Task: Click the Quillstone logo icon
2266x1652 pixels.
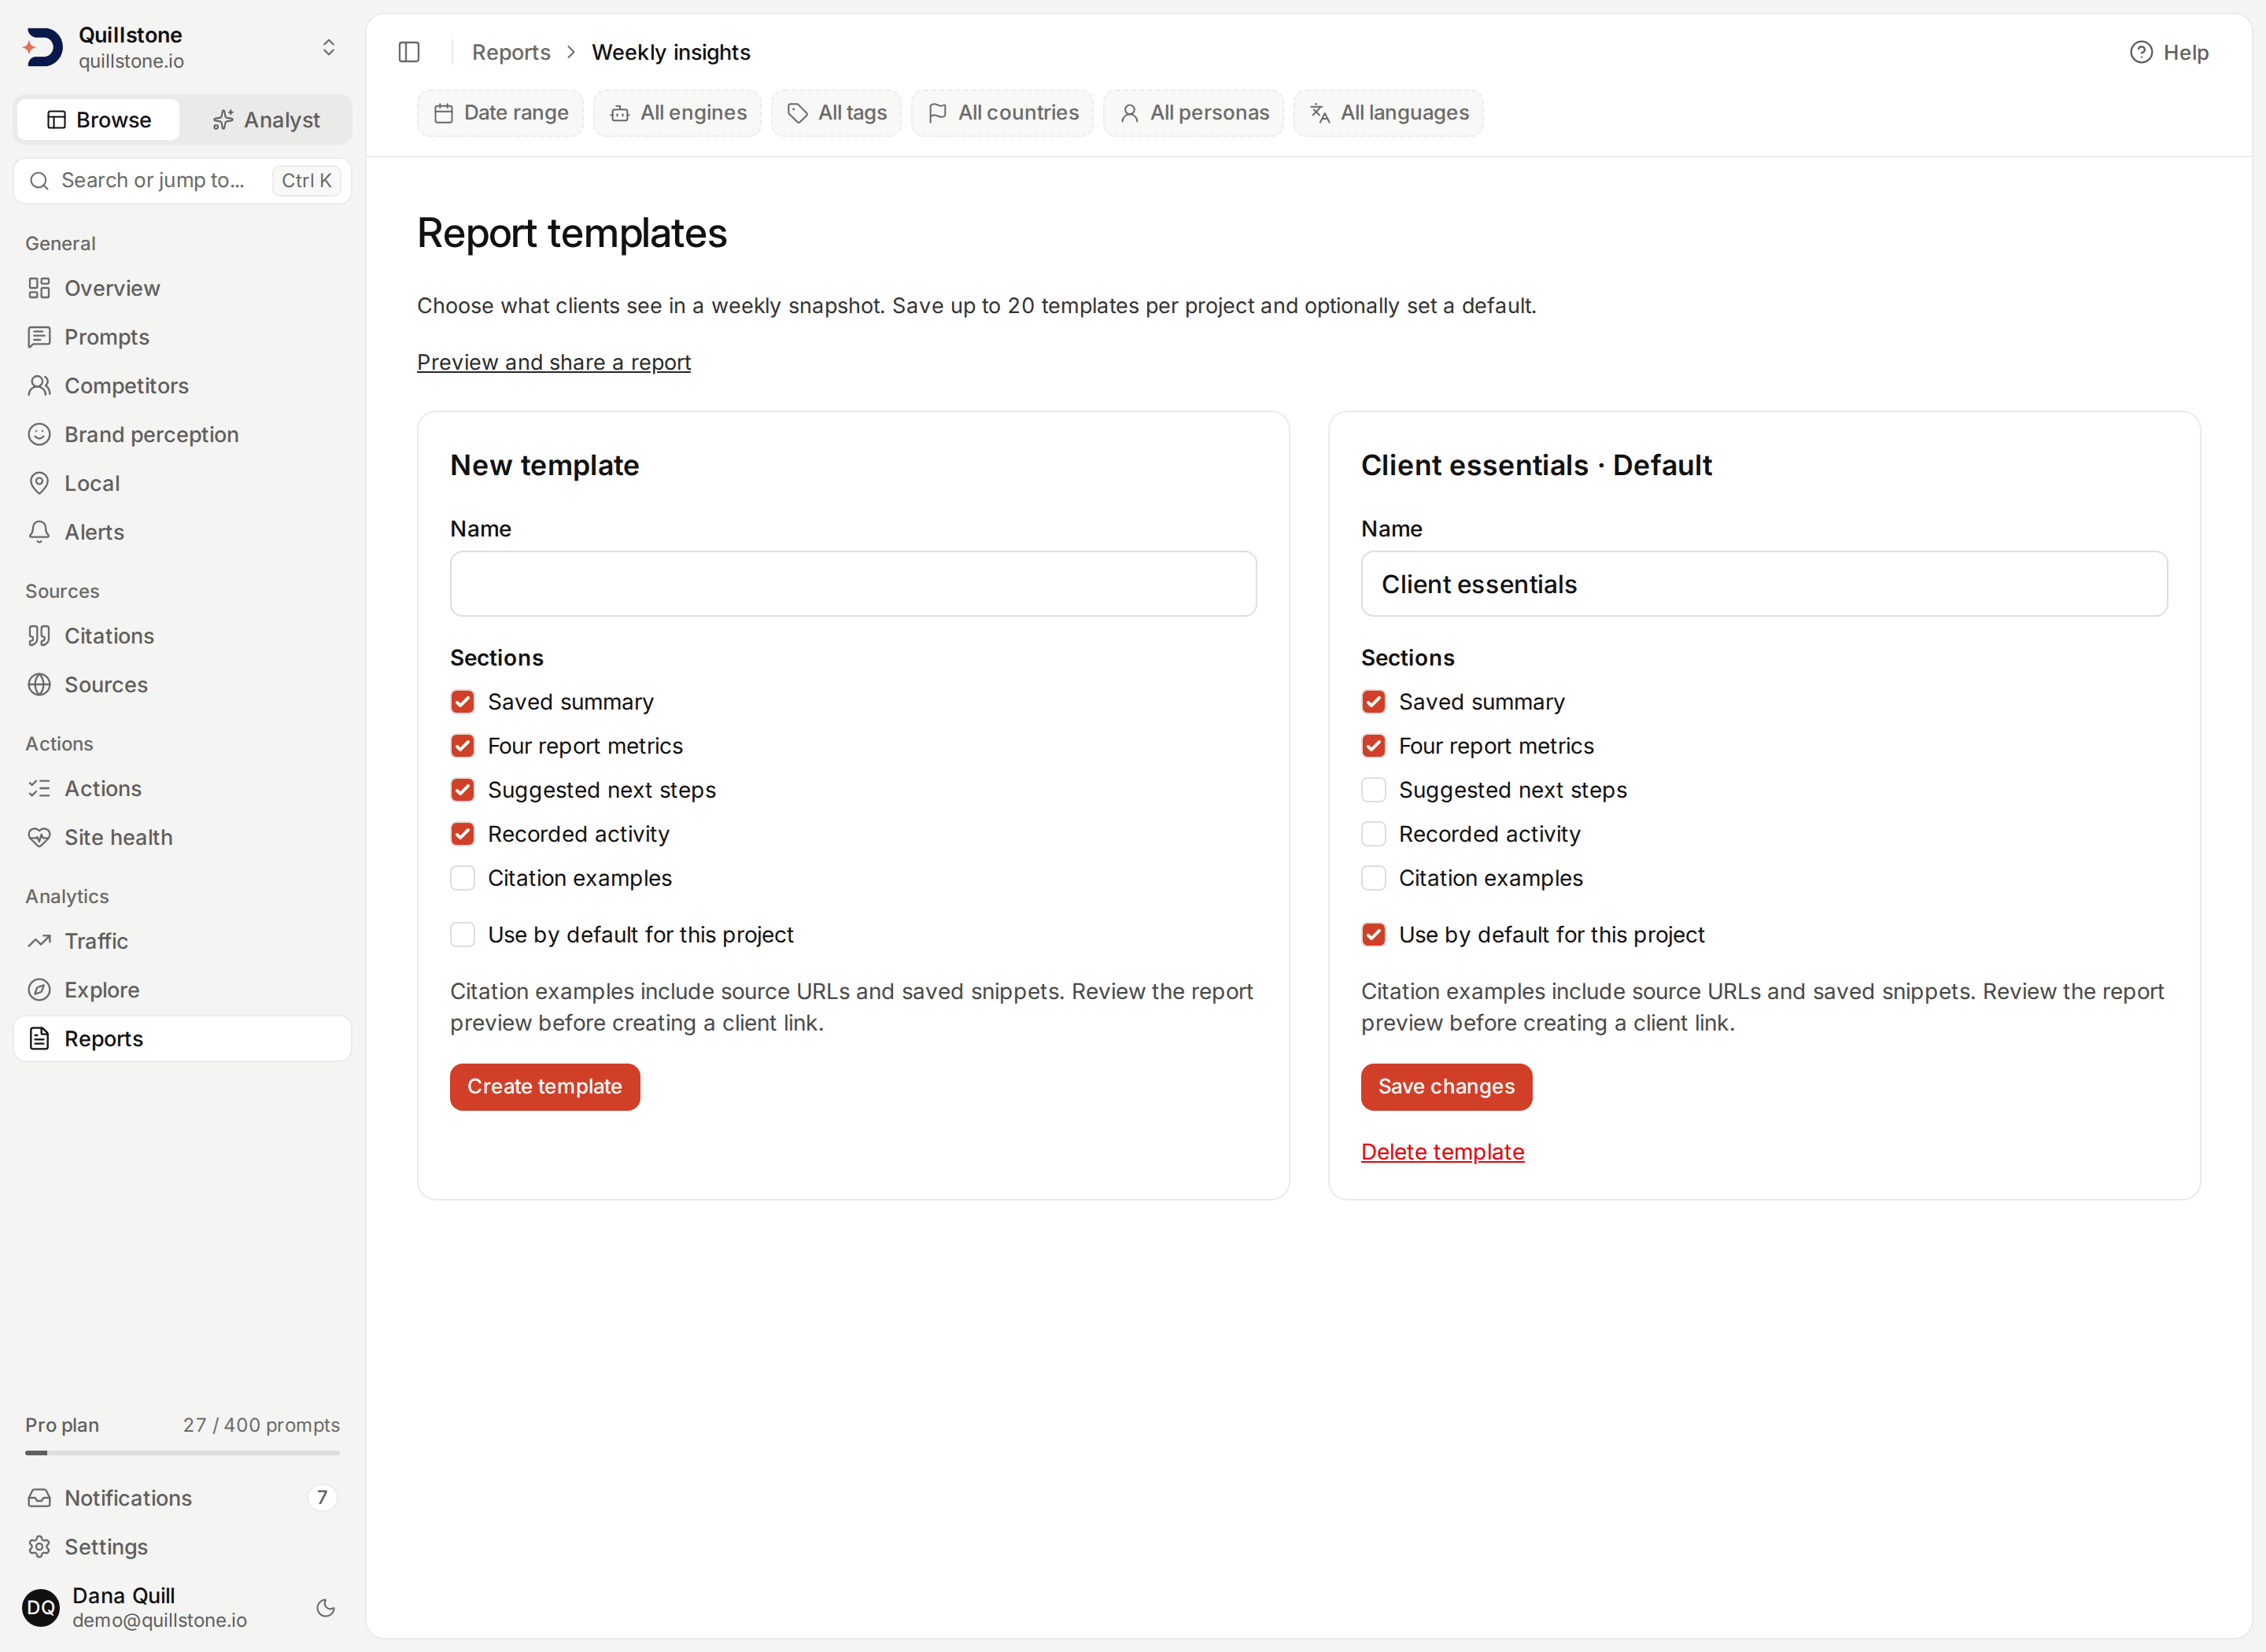Action: (x=43, y=47)
